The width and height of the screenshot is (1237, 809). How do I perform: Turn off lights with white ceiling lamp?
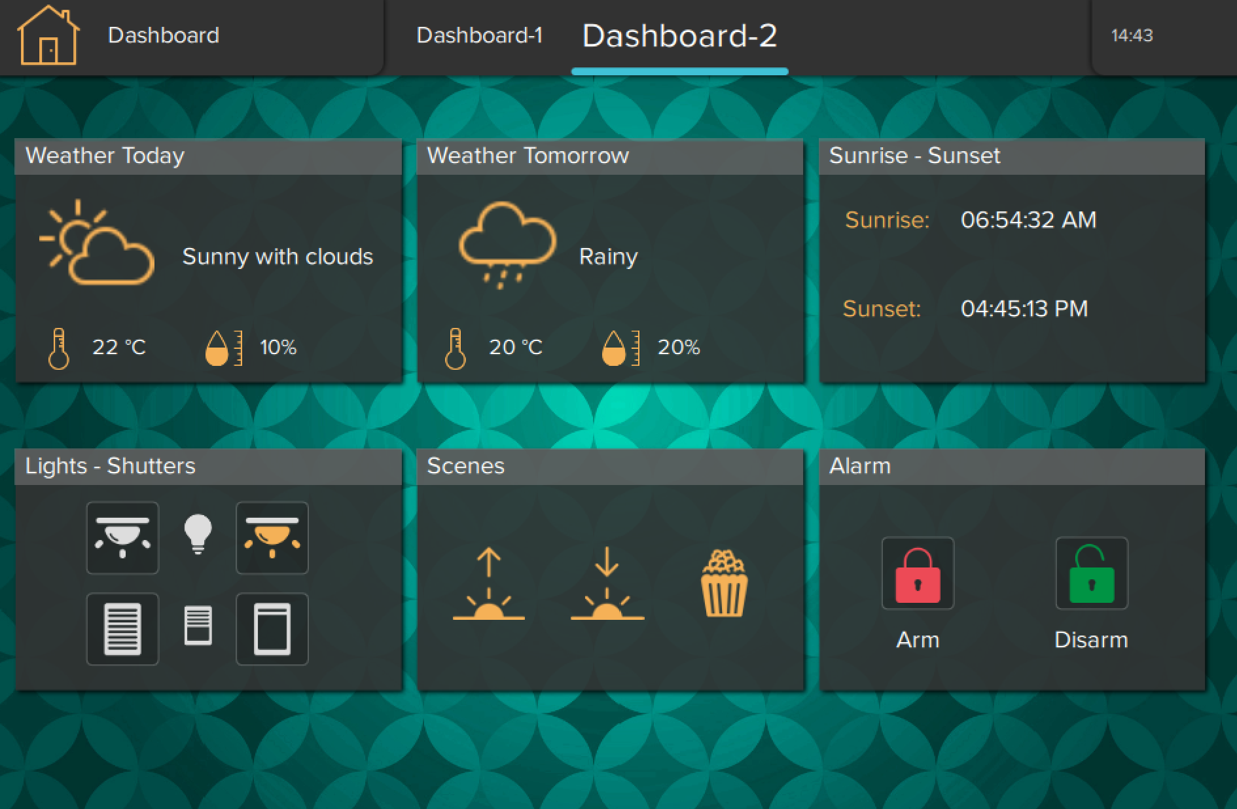pos(122,538)
